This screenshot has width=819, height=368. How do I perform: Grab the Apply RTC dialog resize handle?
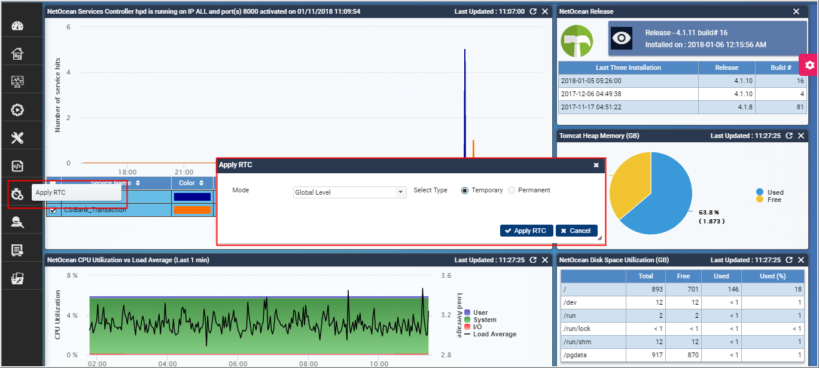[599, 238]
